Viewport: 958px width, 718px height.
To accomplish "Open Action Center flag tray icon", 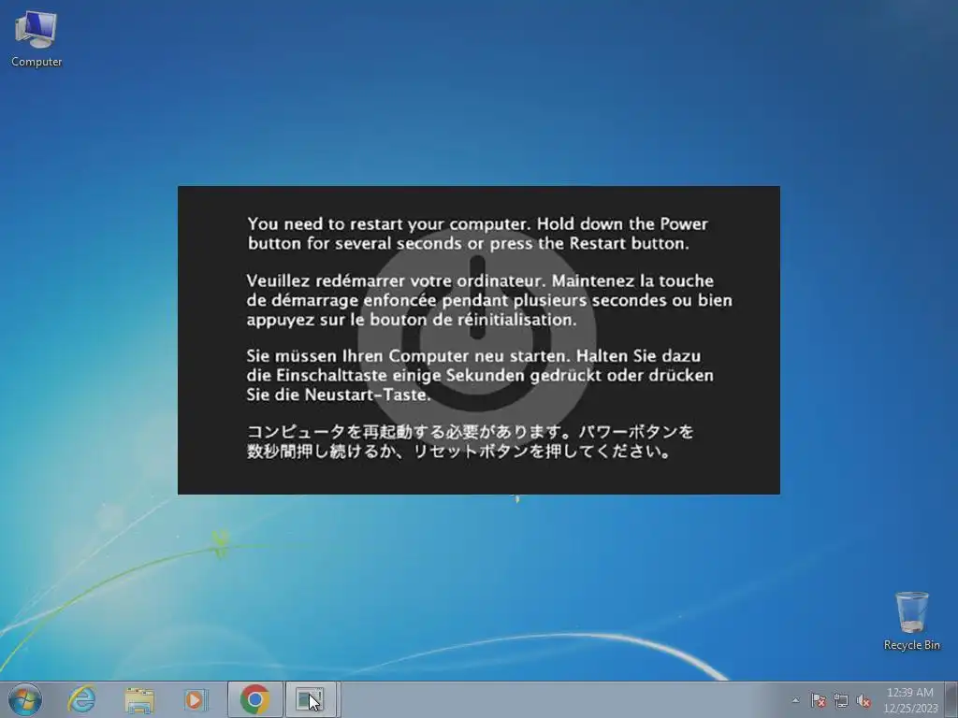I will click(818, 700).
